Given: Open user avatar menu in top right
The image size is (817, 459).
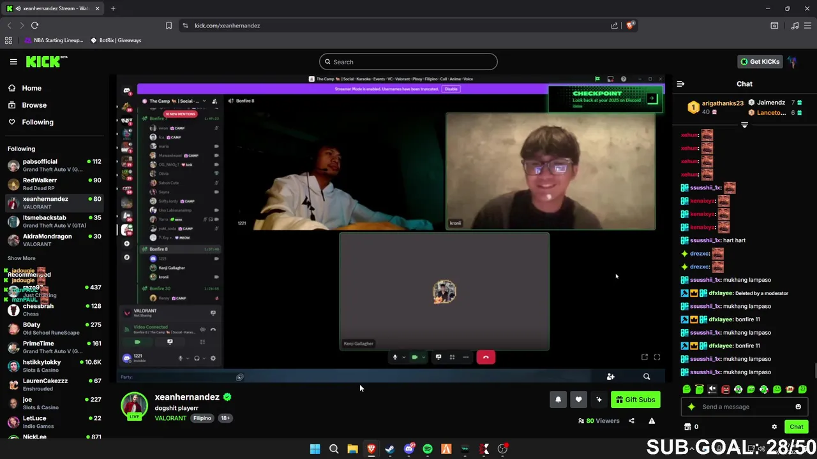Looking at the screenshot, I should (792, 62).
